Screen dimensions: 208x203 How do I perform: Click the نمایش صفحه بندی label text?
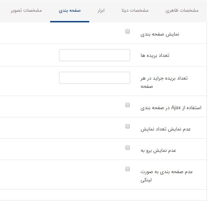(160, 34)
